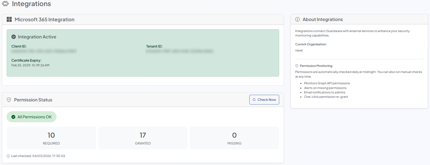Viewport: 430px width, 165px height.
Task: Click the green check icon in permissions badge
Action: click(x=13, y=117)
